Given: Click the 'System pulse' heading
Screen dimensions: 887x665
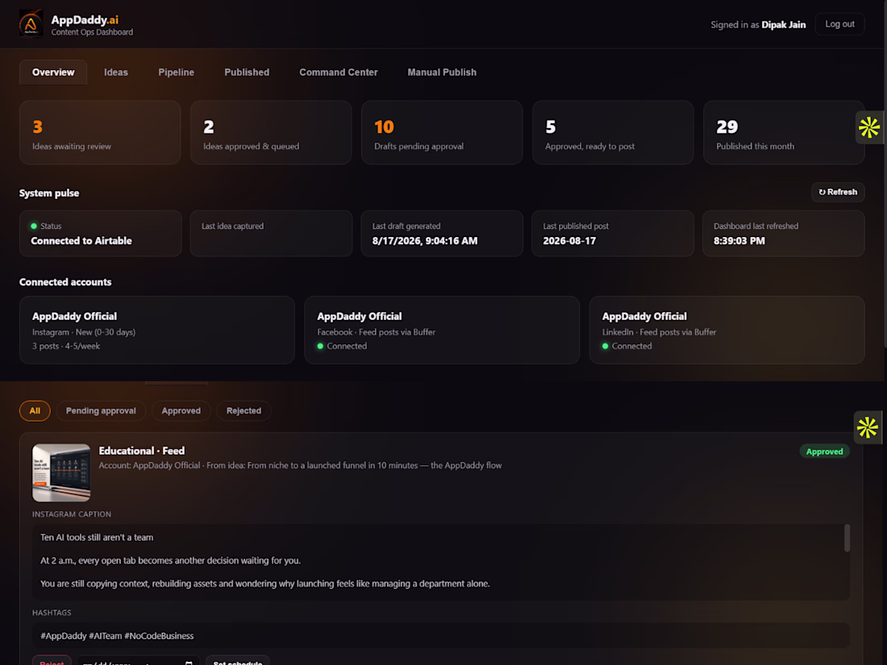Looking at the screenshot, I should (49, 193).
